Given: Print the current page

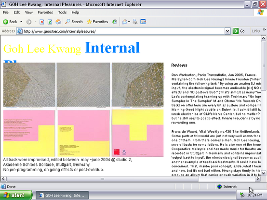Looking at the screenshot, I should pyautogui.click(x=135, y=22).
